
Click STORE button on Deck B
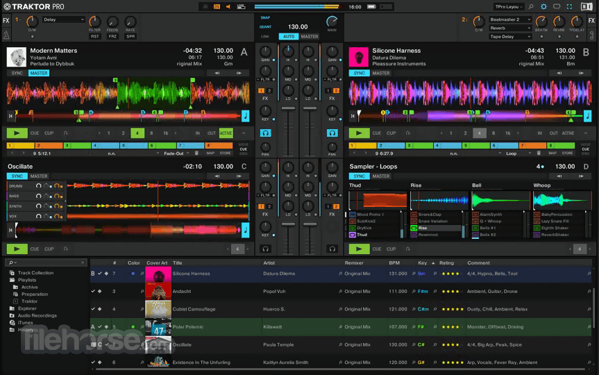point(567,153)
